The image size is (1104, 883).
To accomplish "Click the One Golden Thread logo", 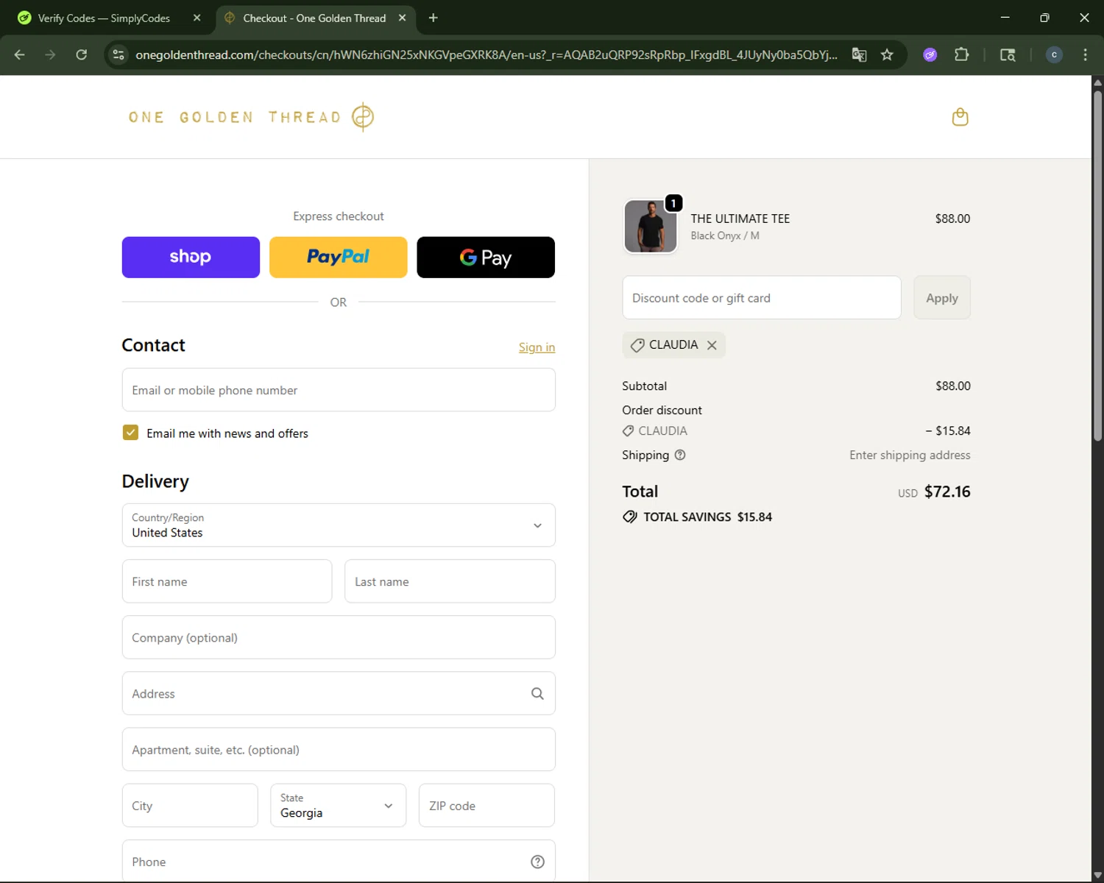I will (251, 117).
